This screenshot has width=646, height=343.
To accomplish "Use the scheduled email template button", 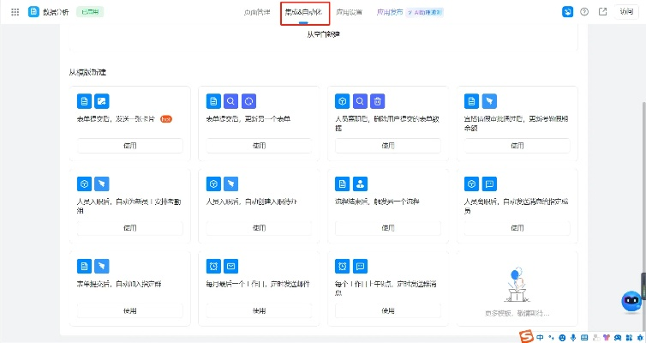I will [x=259, y=310].
